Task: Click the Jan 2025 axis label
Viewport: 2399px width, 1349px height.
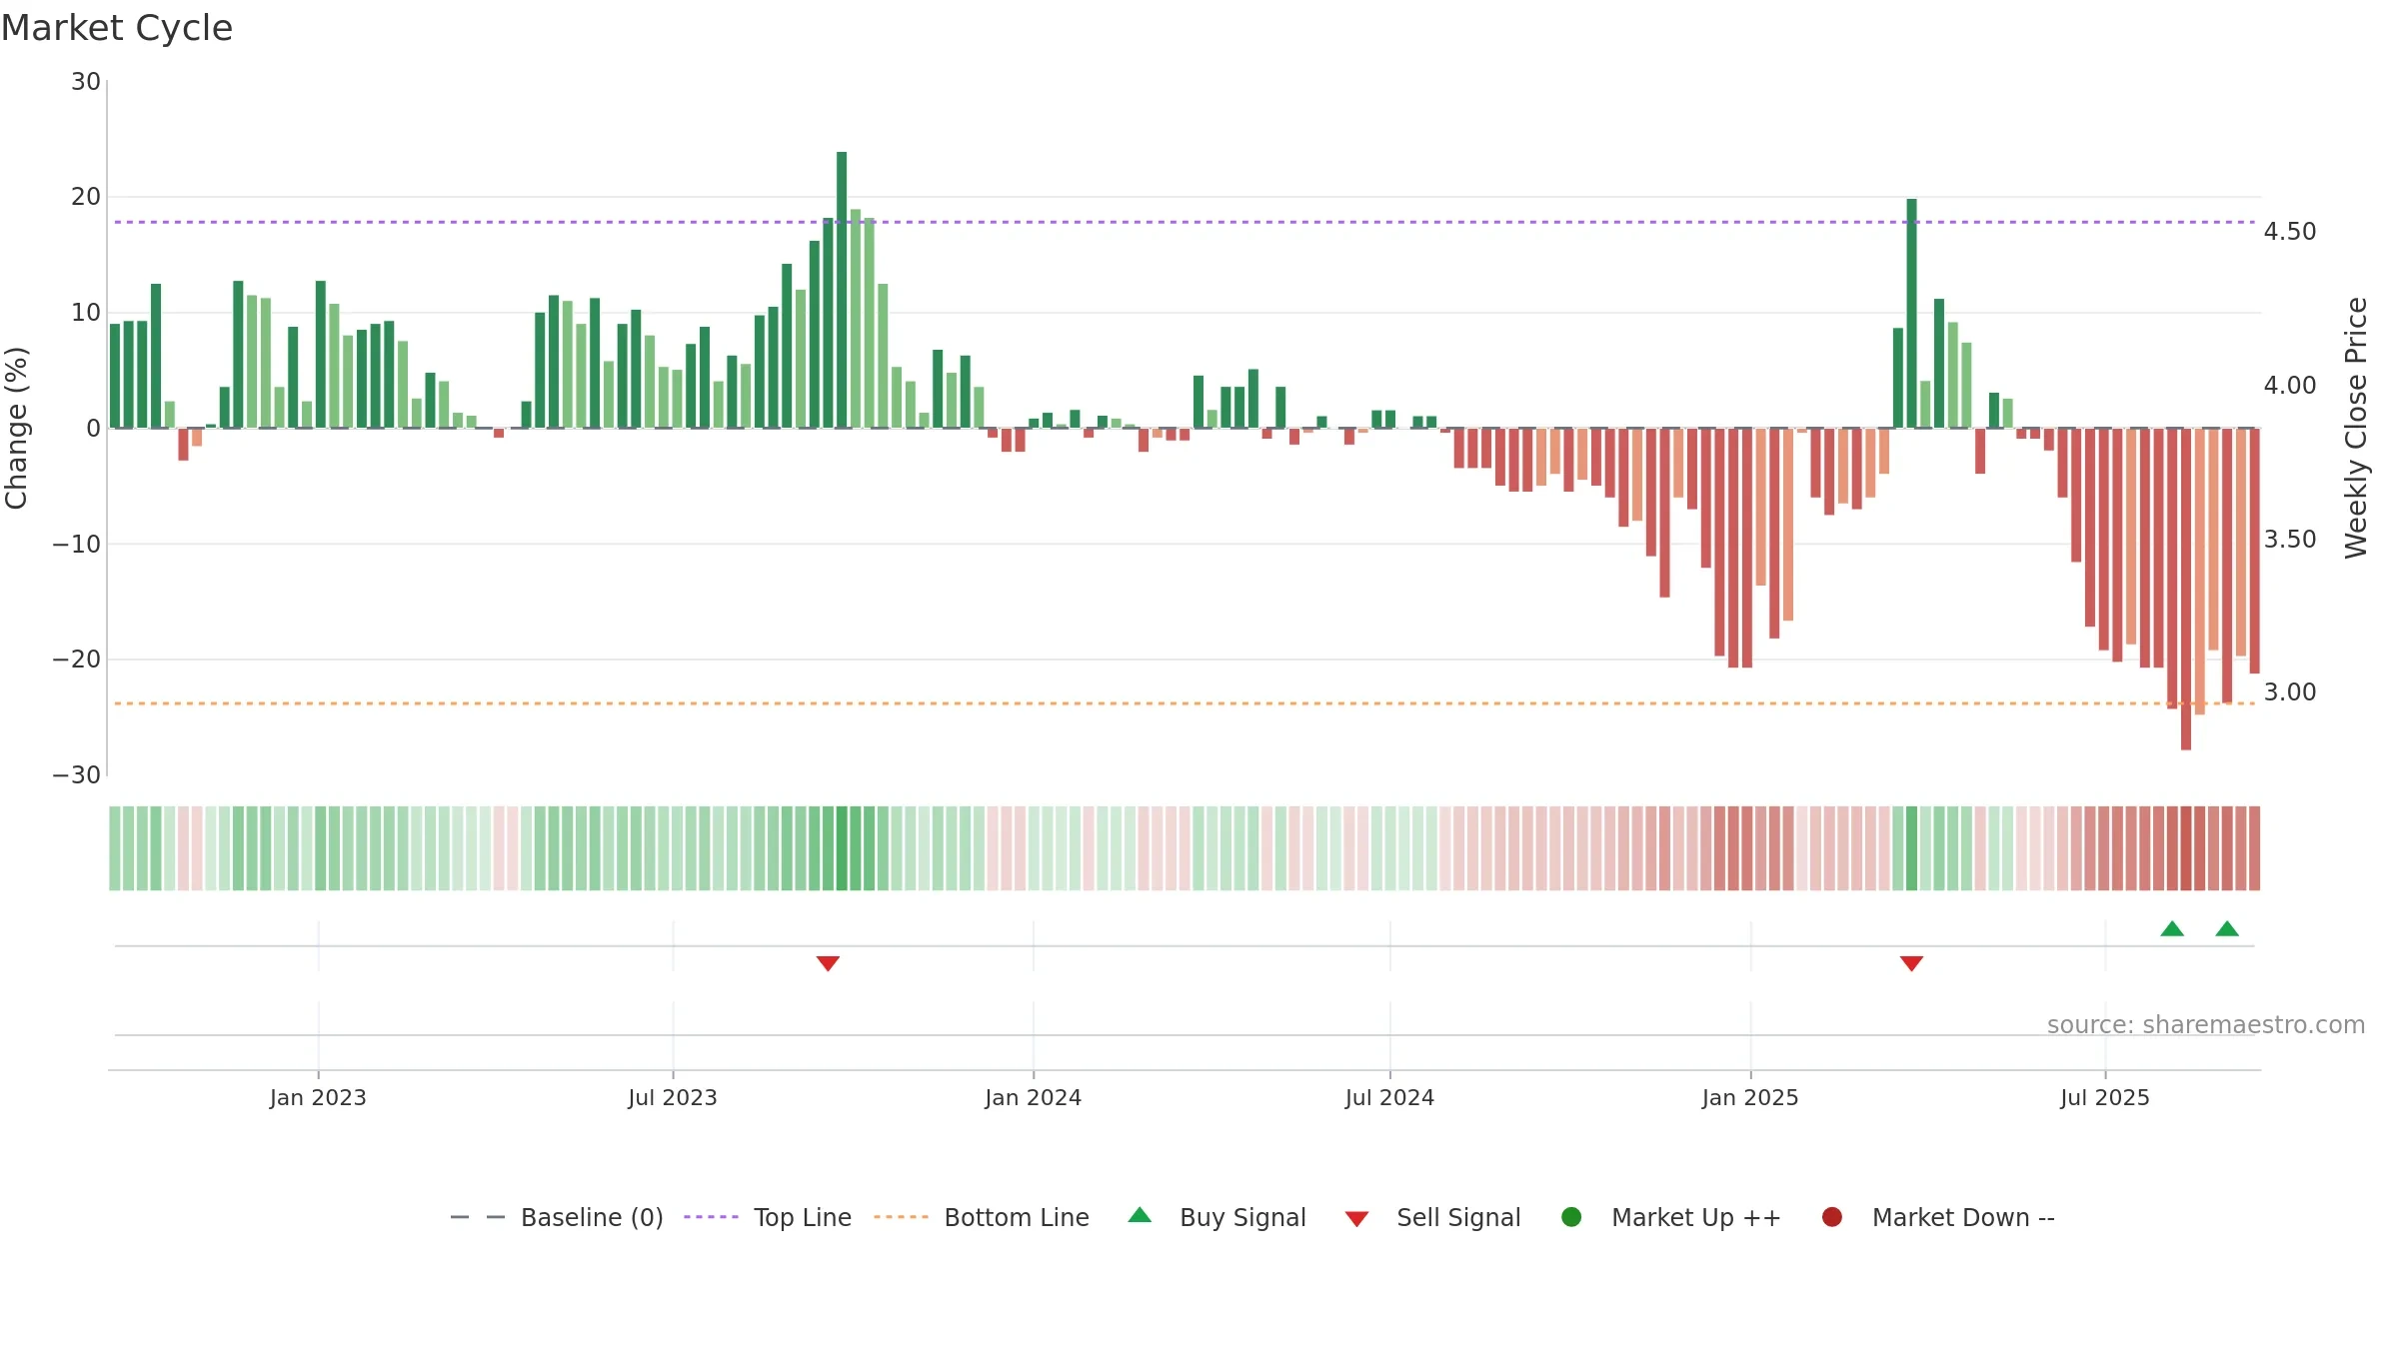Action: (x=1750, y=1097)
